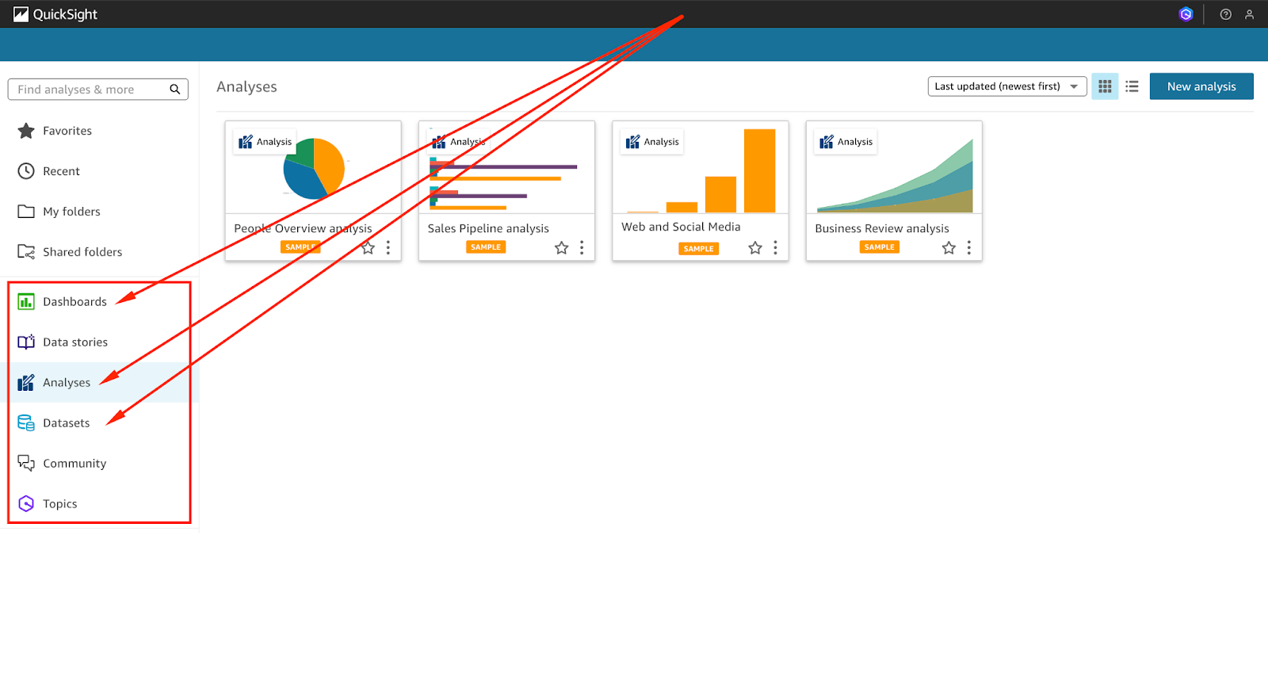Click the Data stories book icon
Viewport: 1268px width, 688px height.
tap(26, 342)
